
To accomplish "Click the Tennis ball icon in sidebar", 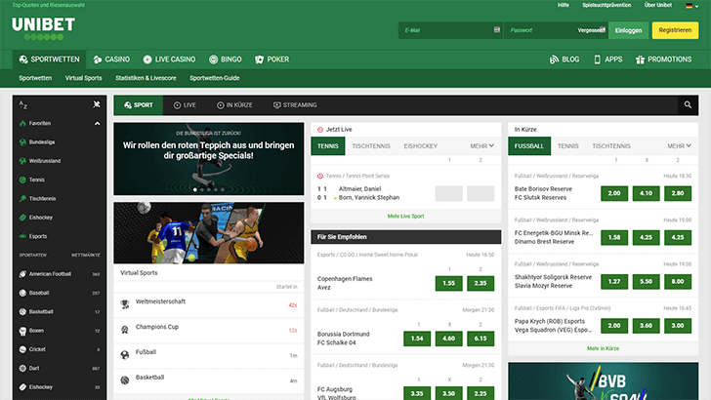I will point(22,180).
